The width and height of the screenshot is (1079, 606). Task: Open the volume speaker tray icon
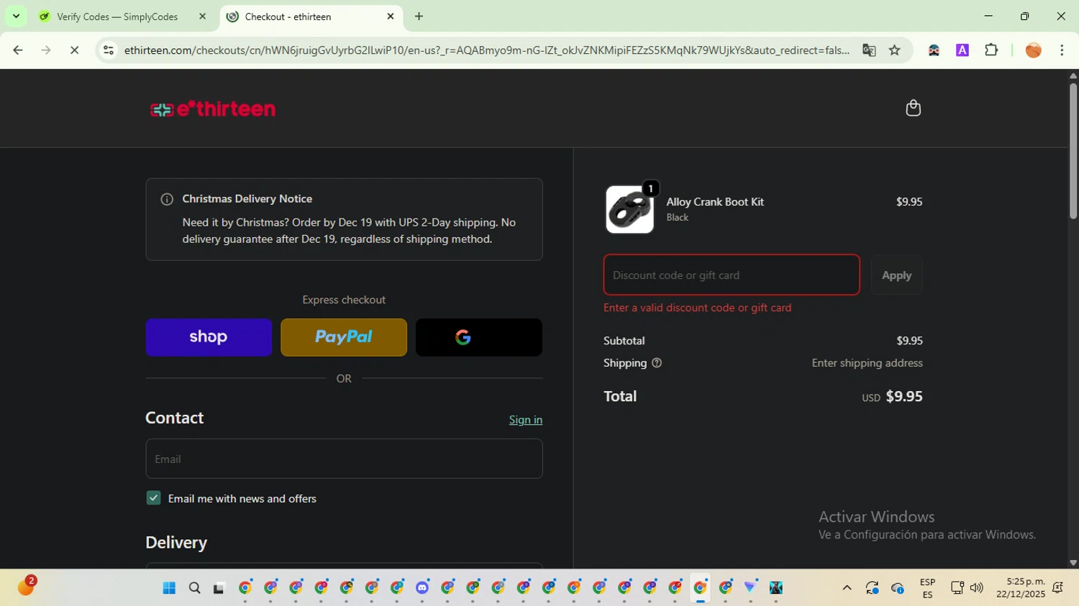[x=976, y=588]
